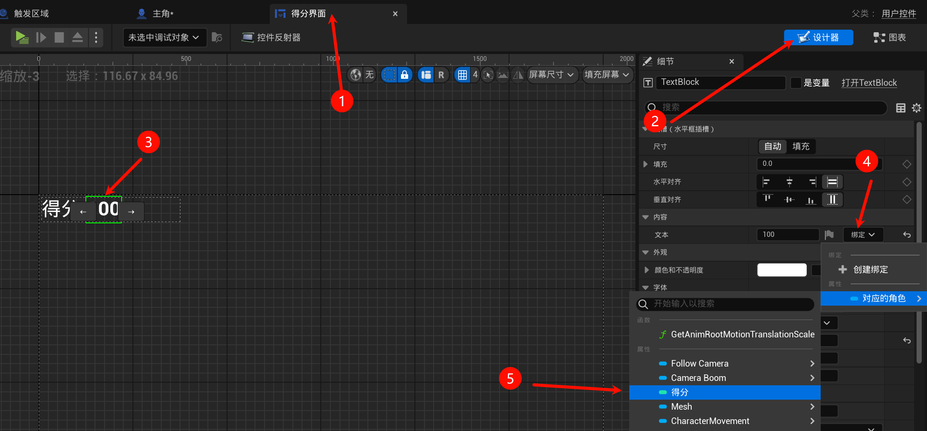Screen dimensions: 927x431
Task: Reset text value with arrow icon
Action: coord(907,235)
